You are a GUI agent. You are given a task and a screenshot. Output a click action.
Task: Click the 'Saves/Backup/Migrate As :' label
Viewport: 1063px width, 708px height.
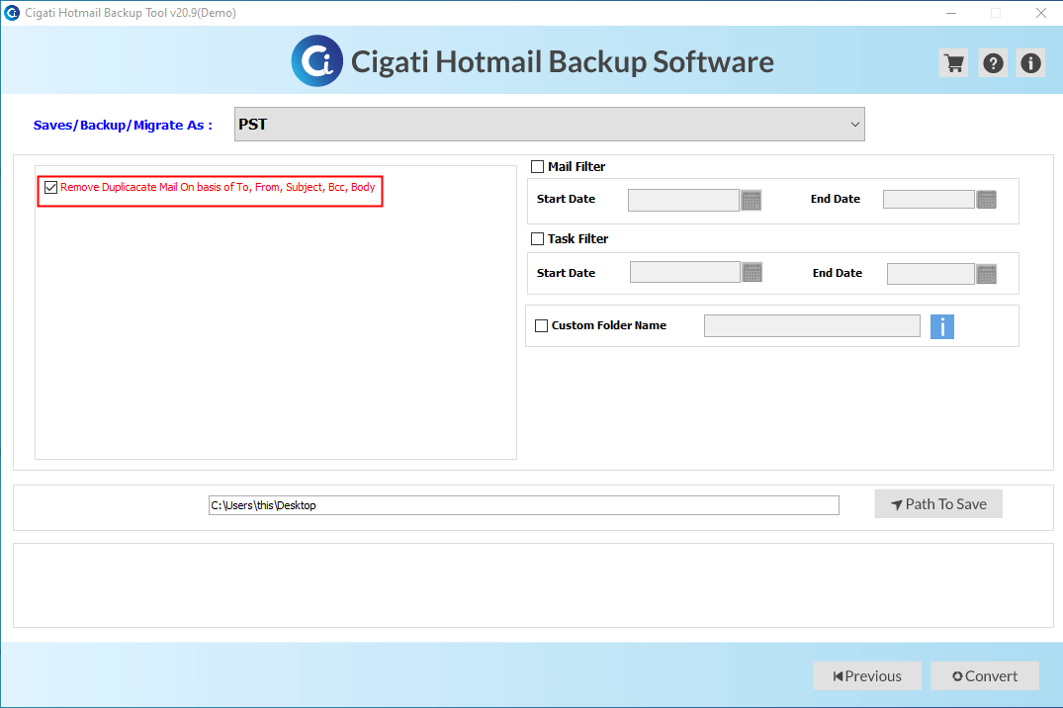[x=123, y=125]
